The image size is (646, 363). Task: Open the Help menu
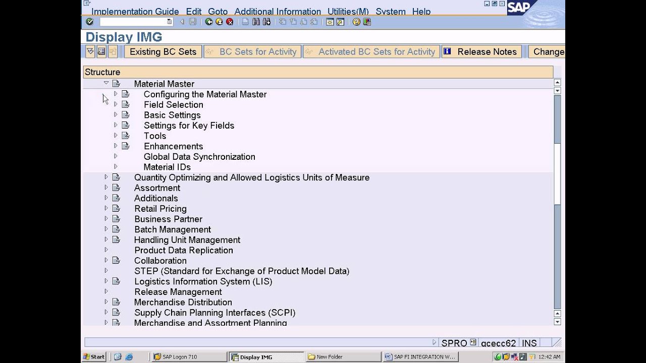(x=421, y=12)
